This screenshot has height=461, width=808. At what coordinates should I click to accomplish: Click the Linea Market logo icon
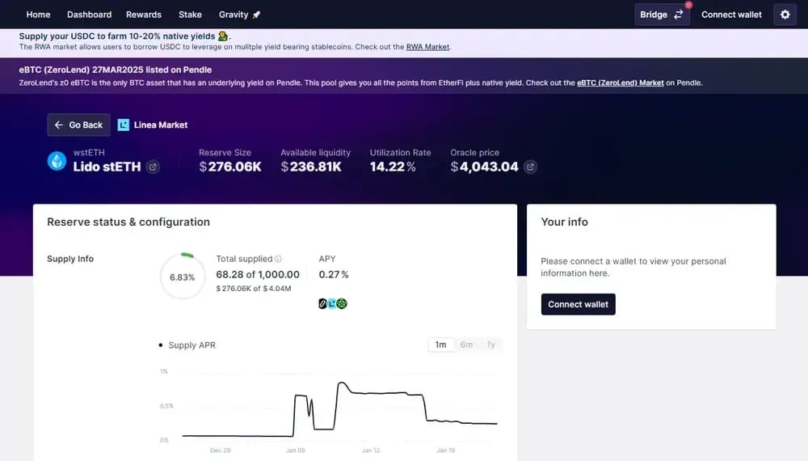124,125
